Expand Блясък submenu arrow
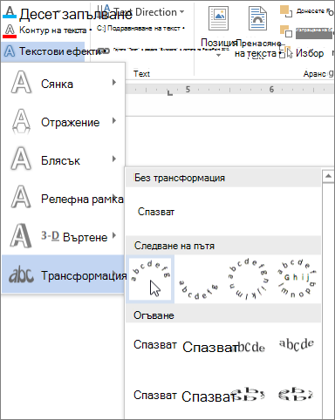This screenshot has width=335, height=420. click(114, 159)
